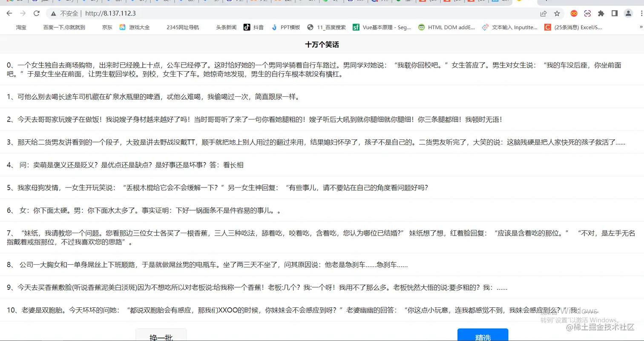The height and width of the screenshot is (341, 644).
Task: Open the 游戏大全 bookmark
Action: click(135, 27)
